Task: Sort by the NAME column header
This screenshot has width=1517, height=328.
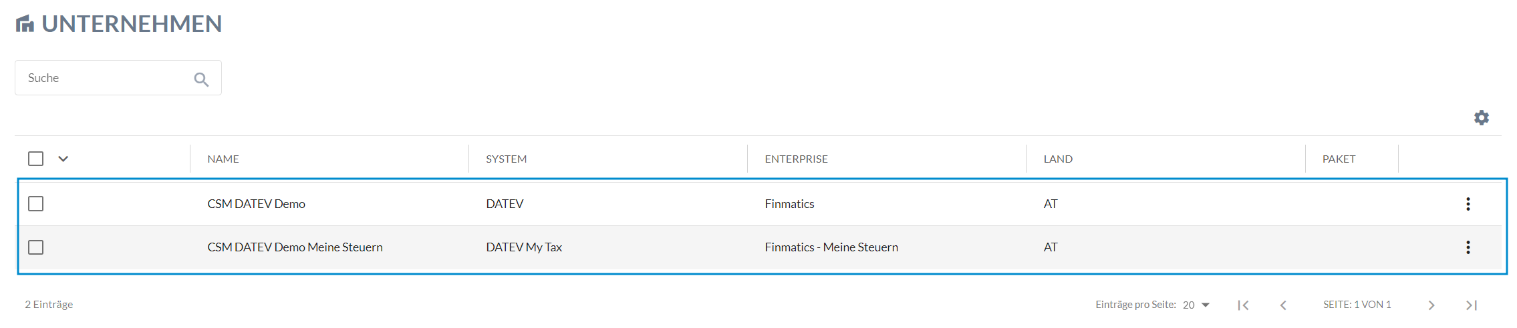Action: 223,159
